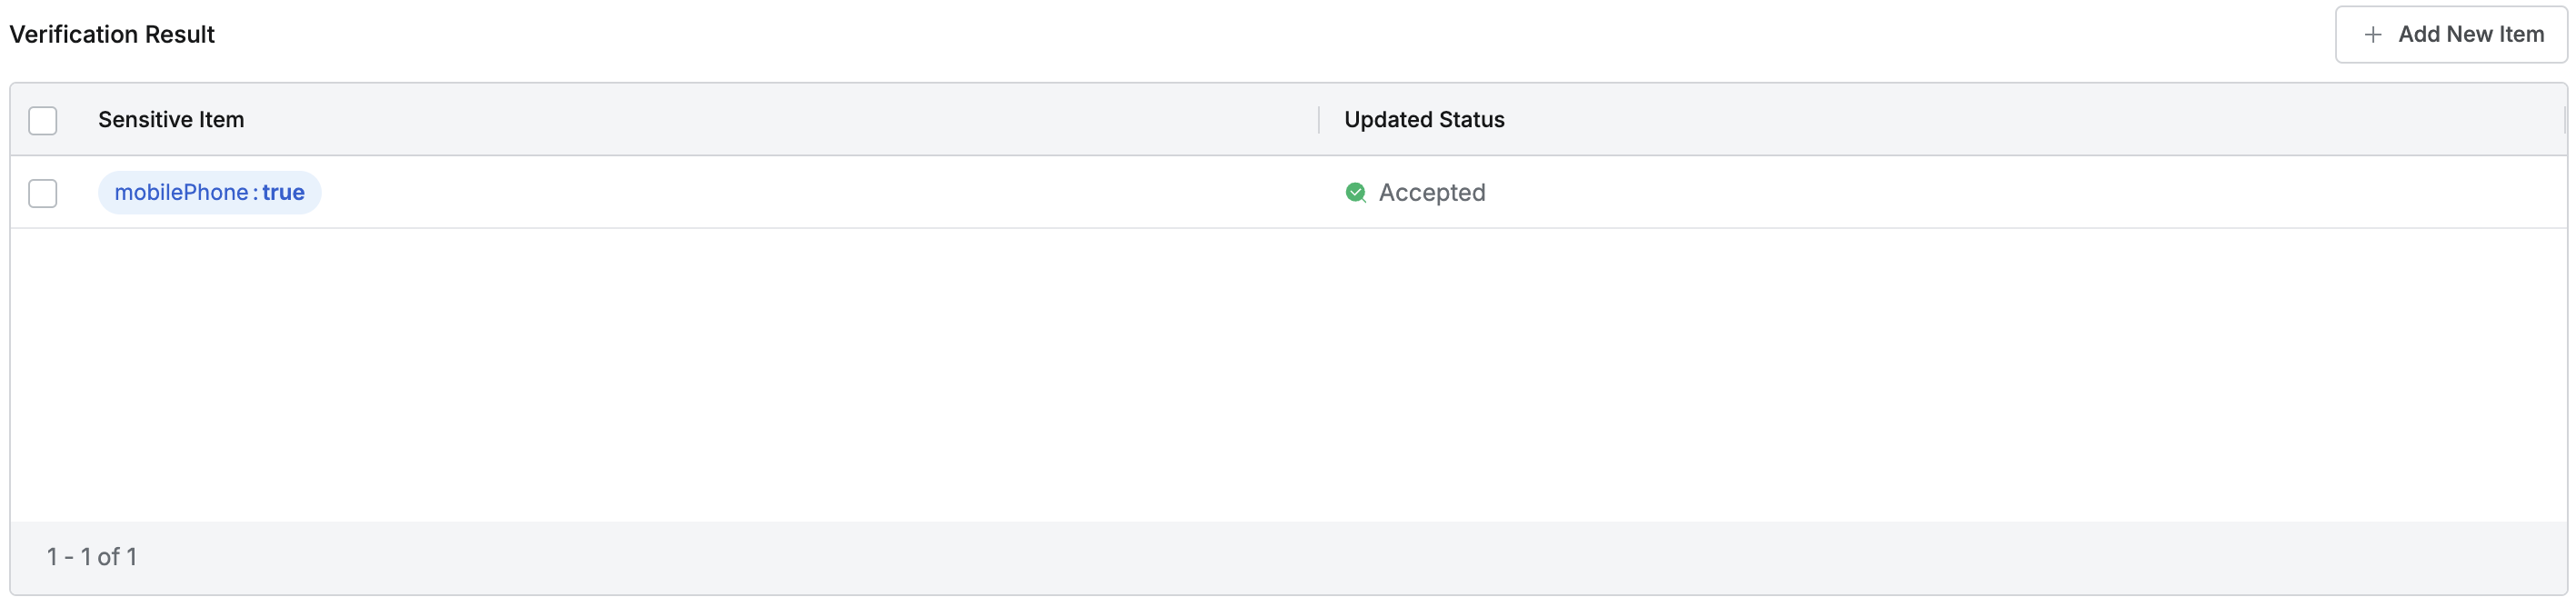2576x607 pixels.
Task: Toggle the select-all checkbox in table header
Action: click(43, 121)
